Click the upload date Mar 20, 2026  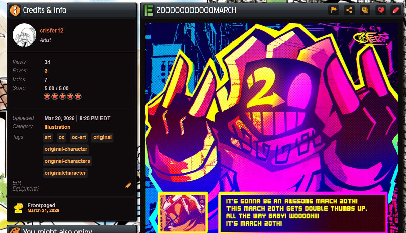(60, 118)
